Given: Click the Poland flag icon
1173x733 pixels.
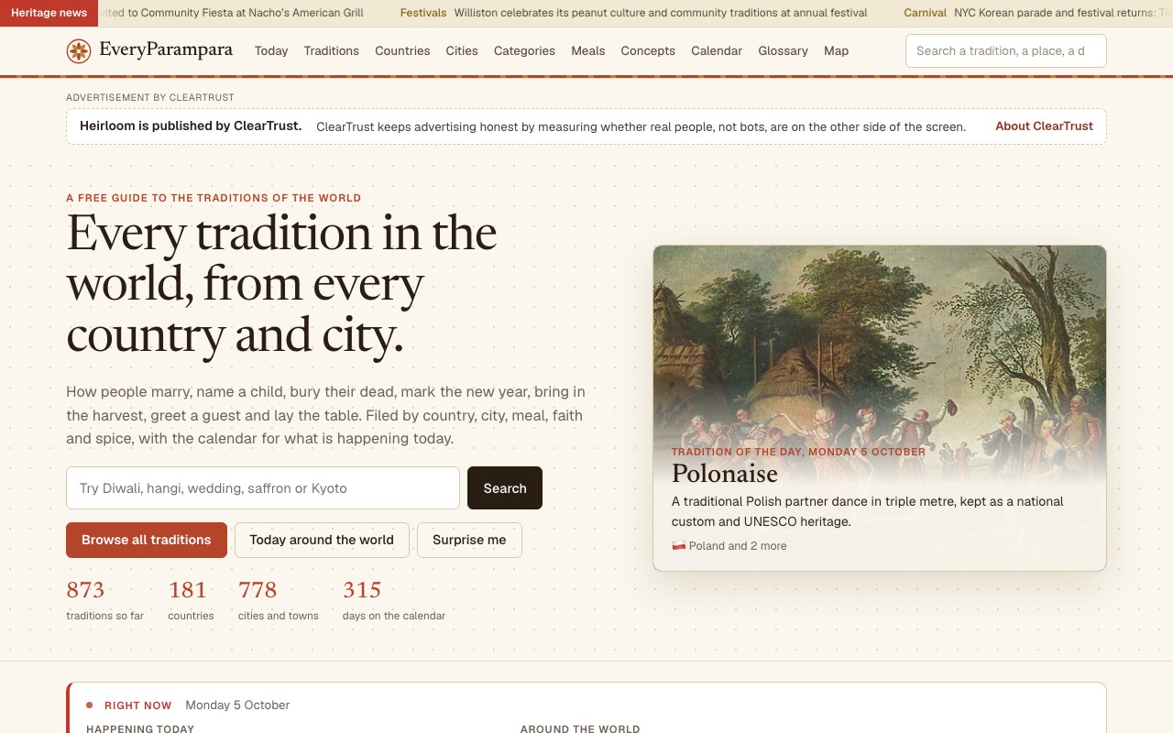Looking at the screenshot, I should coord(678,546).
